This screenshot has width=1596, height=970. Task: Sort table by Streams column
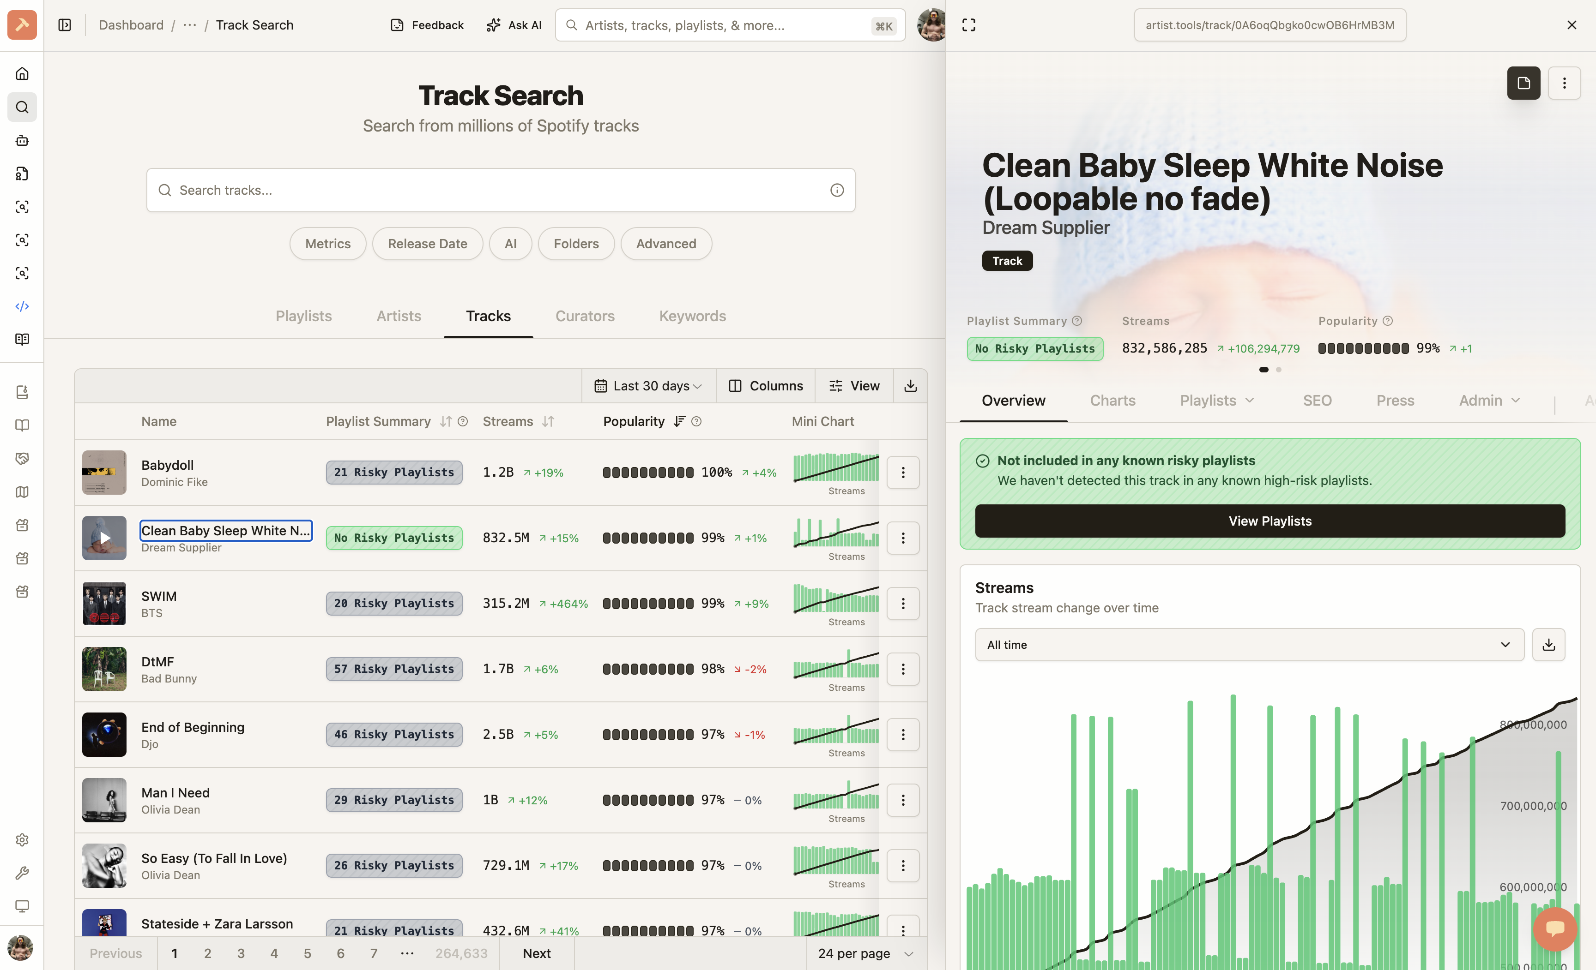click(x=548, y=421)
